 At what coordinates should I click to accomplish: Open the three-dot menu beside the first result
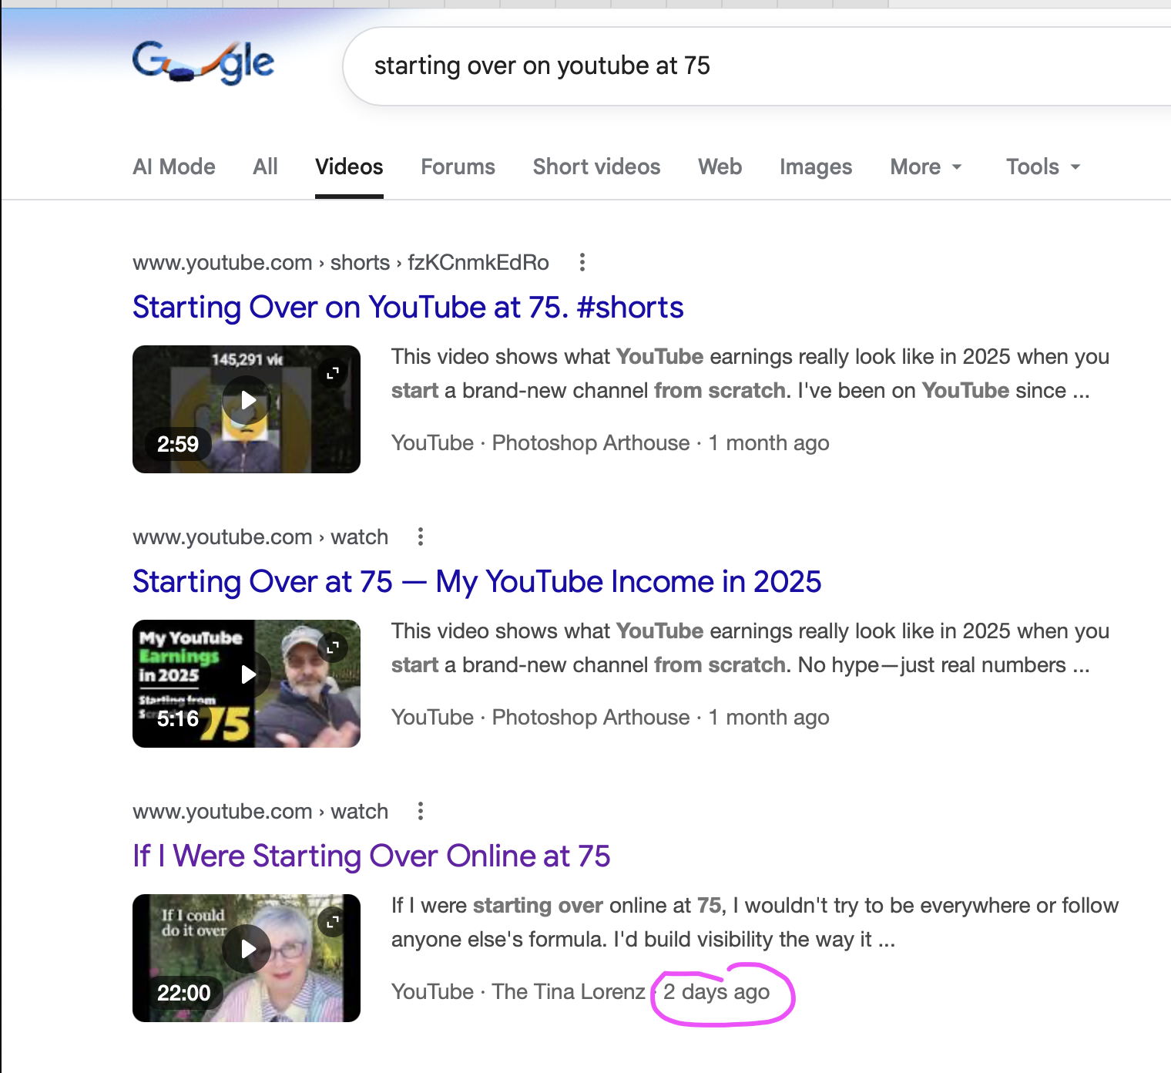(x=582, y=263)
